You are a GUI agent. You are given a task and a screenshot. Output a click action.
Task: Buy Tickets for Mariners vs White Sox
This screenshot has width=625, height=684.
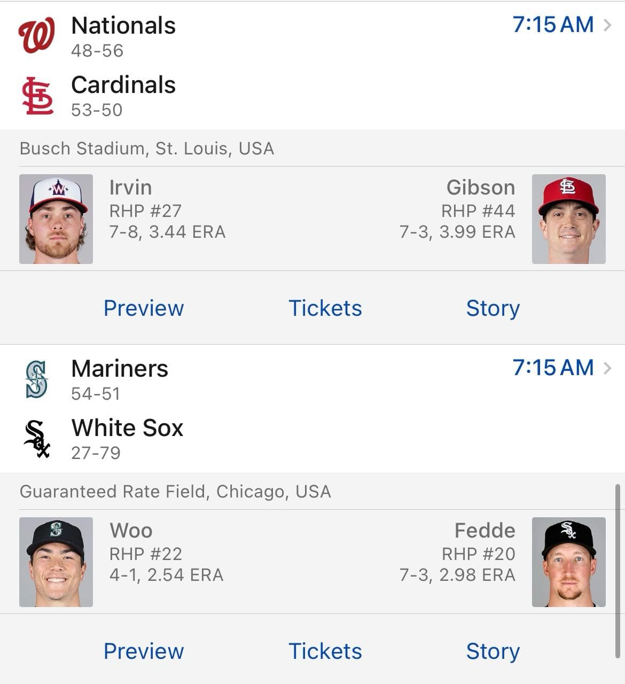click(325, 651)
